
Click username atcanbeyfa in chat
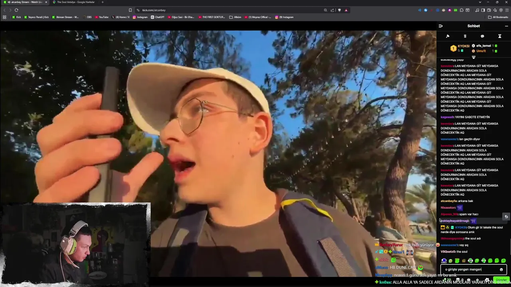[449, 201]
